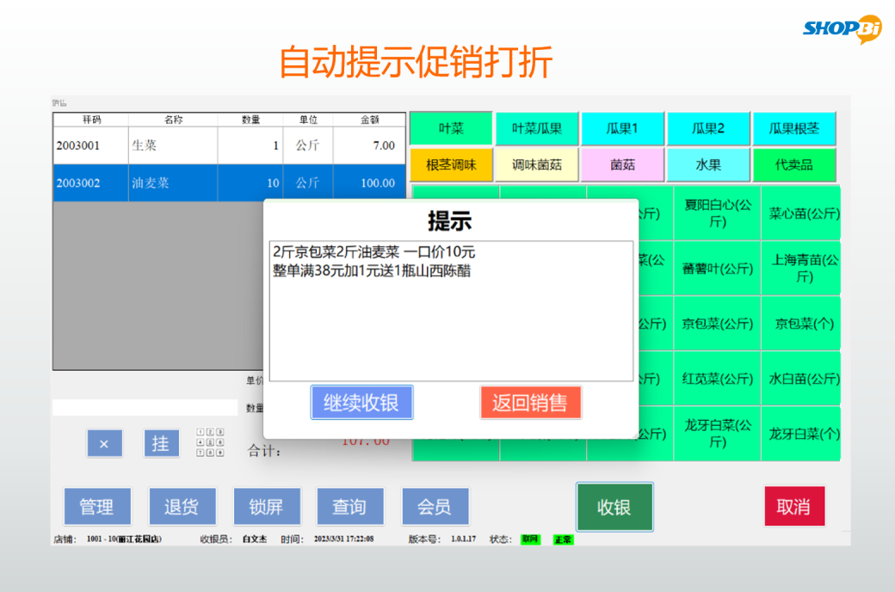Click the red 取消 button
The height and width of the screenshot is (592, 895).
pyautogui.click(x=793, y=507)
